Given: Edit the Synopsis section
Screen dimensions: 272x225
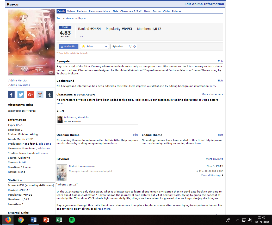Looking at the screenshot, I should 220,61.
